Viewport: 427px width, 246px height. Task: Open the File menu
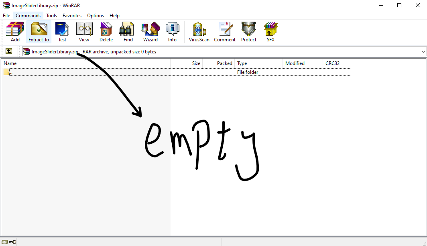coord(6,16)
